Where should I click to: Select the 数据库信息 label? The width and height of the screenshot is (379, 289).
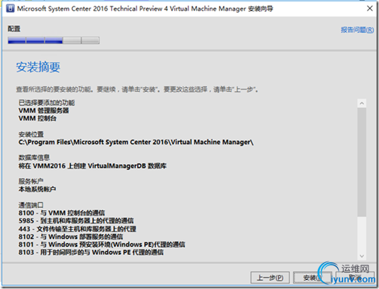(34, 158)
